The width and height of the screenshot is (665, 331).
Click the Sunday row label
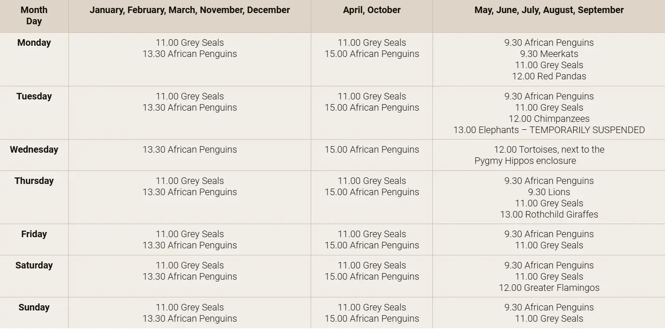pos(34,307)
